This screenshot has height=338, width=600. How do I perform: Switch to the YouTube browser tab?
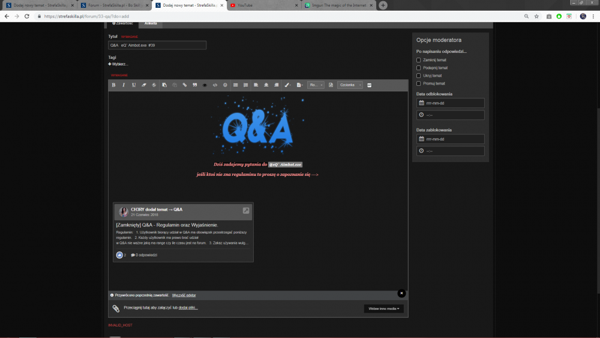[x=264, y=5]
